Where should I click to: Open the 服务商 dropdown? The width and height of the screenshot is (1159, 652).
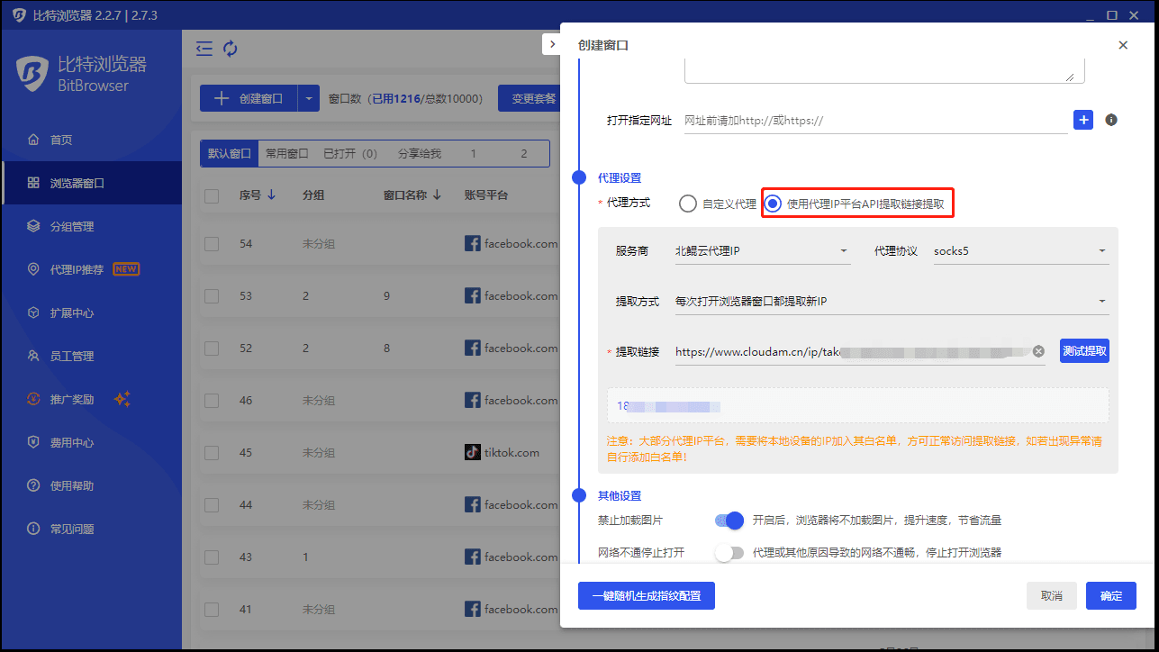[x=762, y=251]
